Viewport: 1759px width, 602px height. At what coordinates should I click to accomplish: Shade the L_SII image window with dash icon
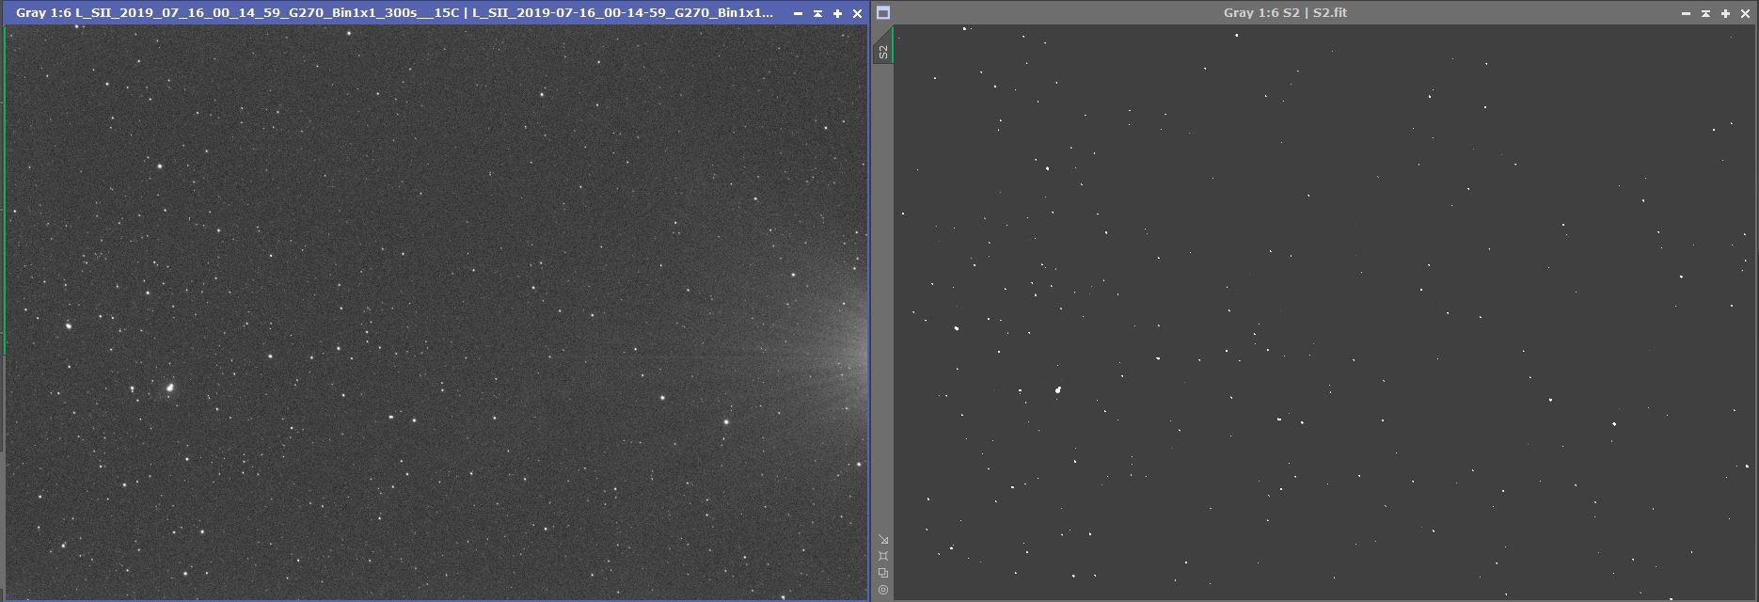[x=798, y=13]
